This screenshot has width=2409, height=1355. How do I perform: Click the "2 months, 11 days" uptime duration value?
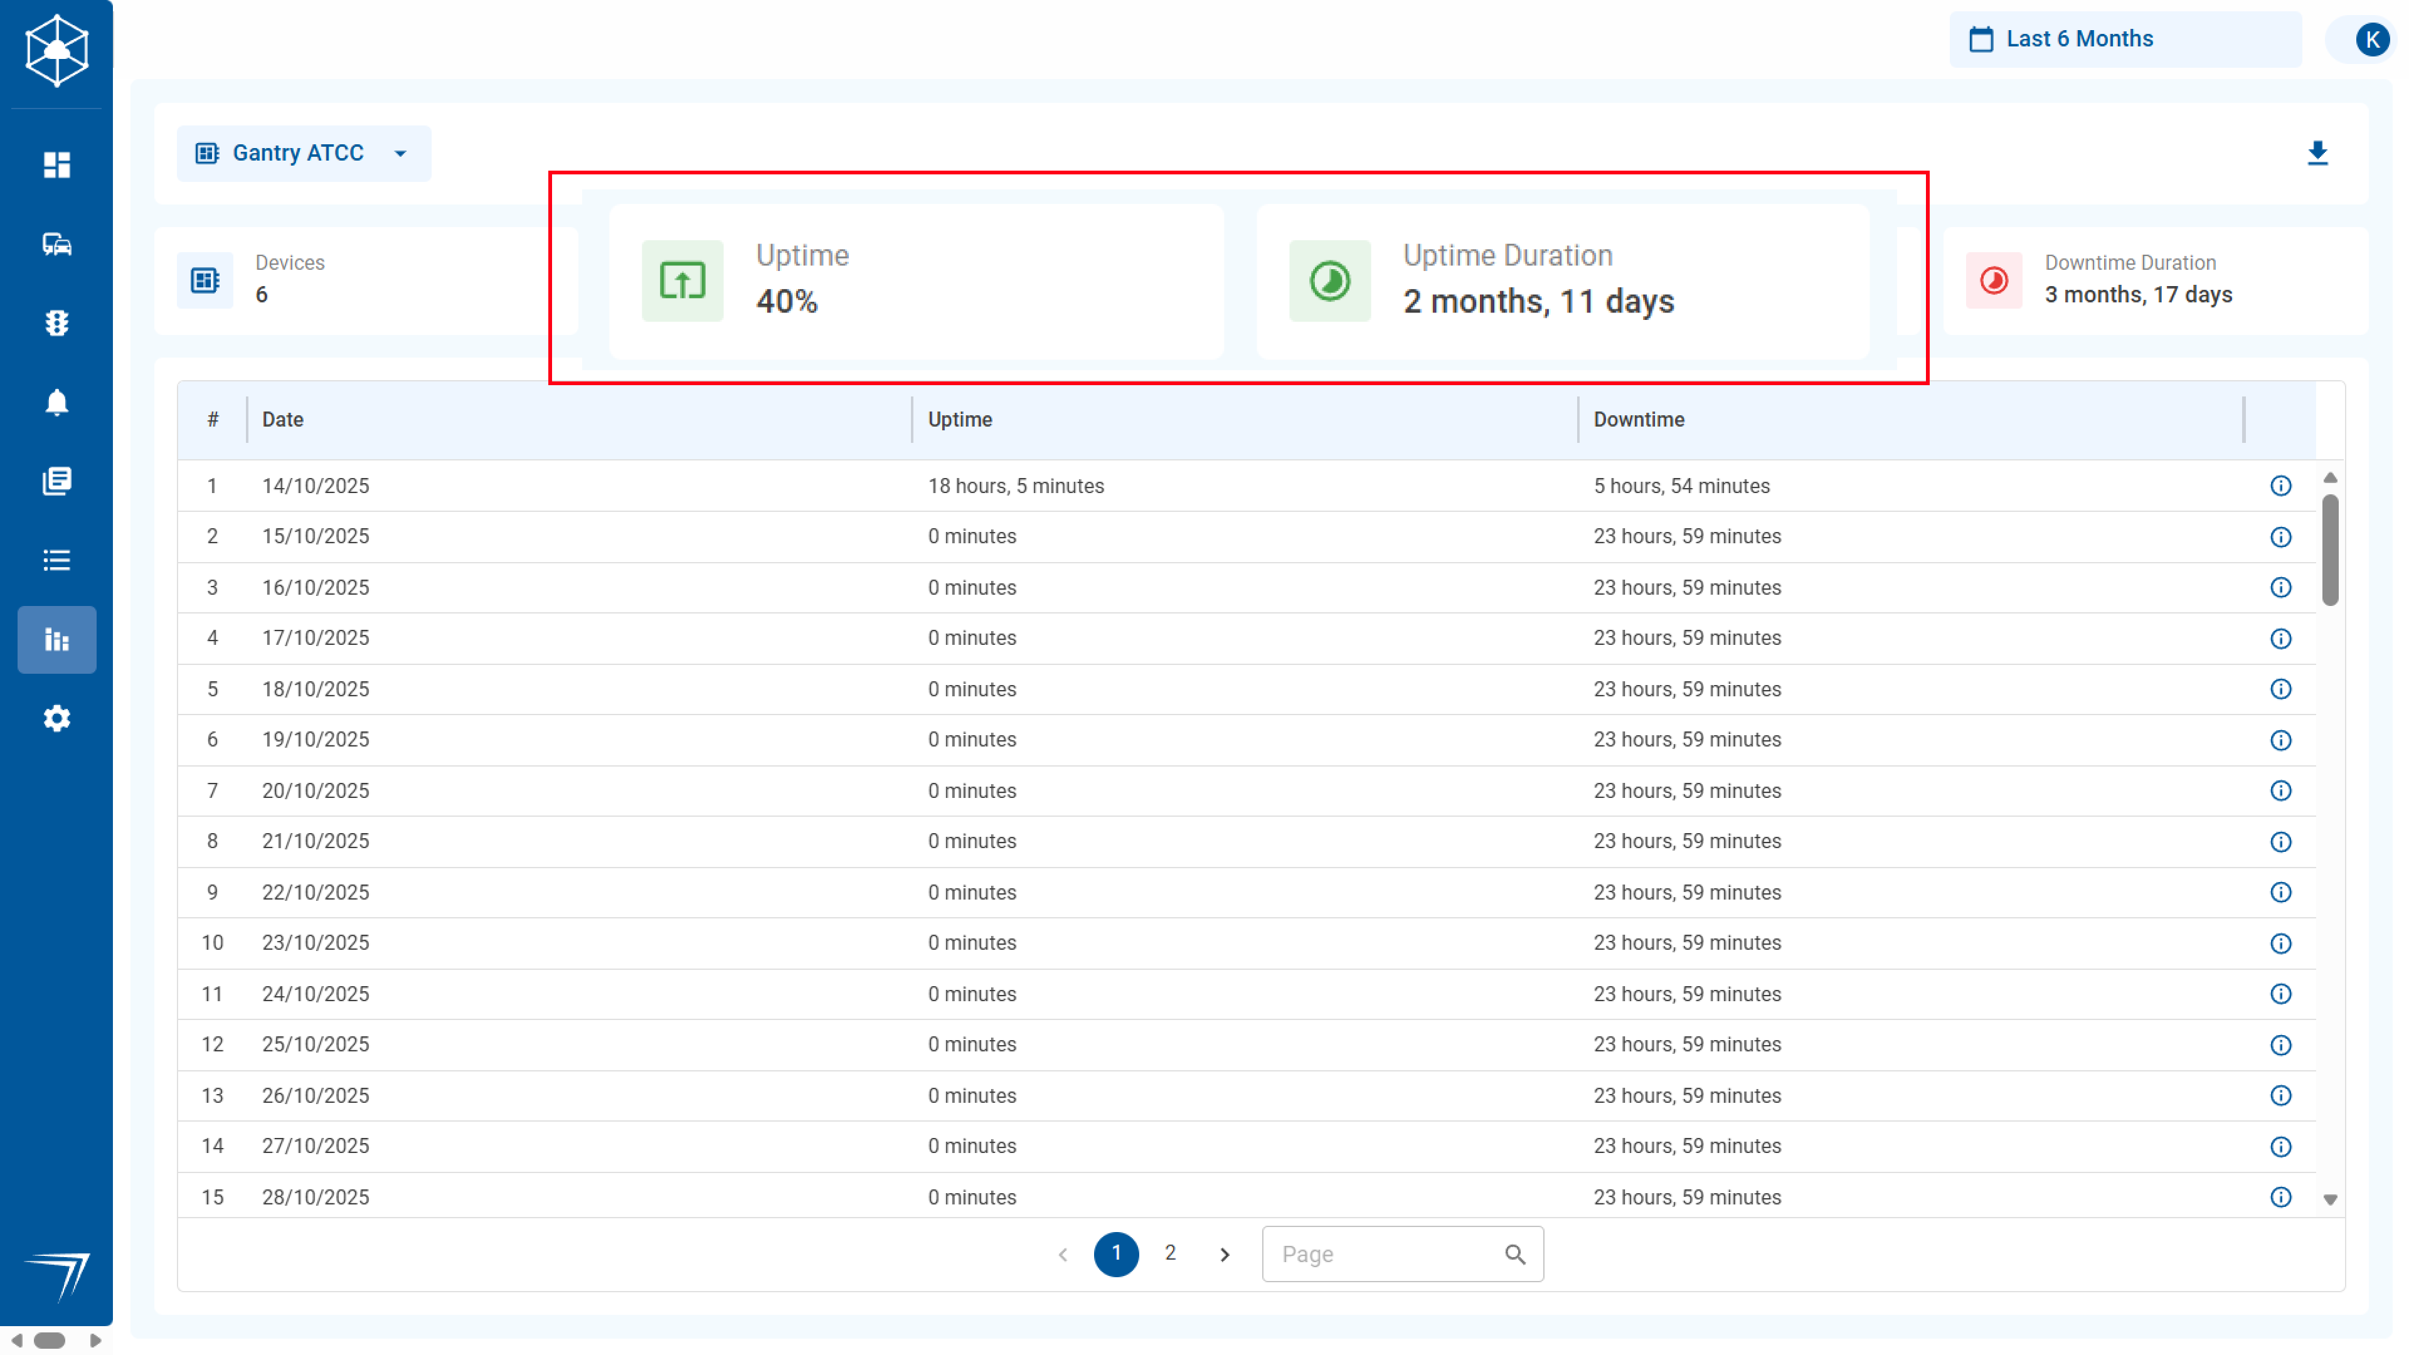click(1538, 301)
